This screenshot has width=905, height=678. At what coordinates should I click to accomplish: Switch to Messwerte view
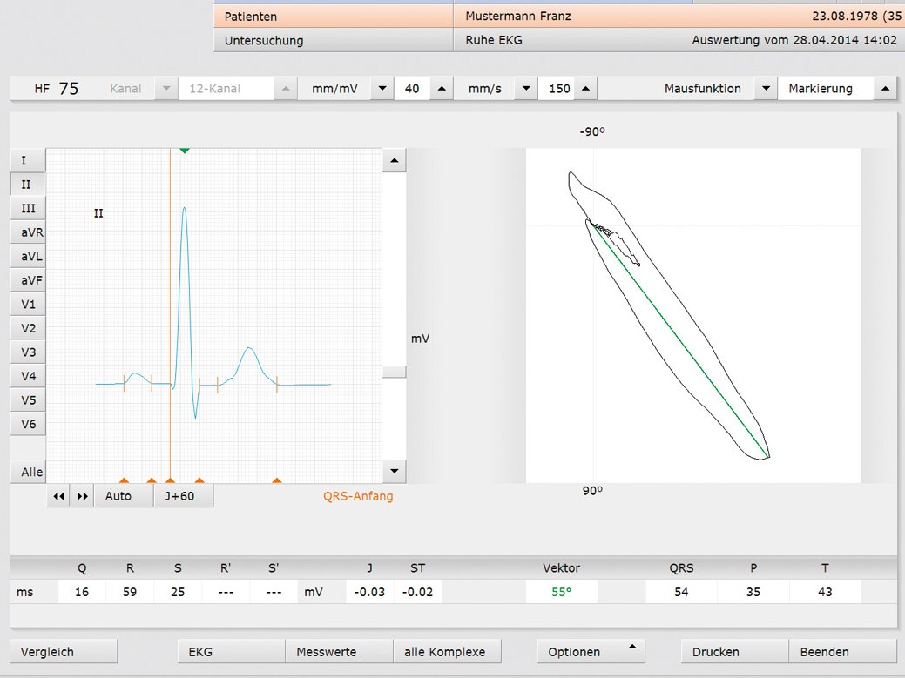coord(338,652)
